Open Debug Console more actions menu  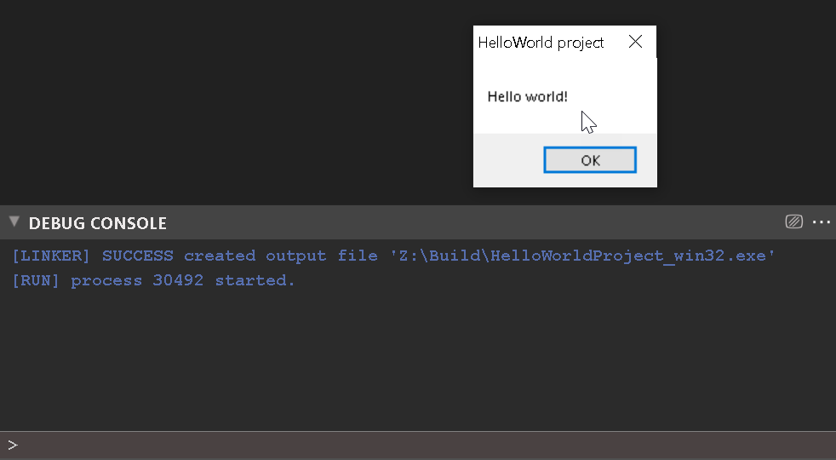click(821, 222)
